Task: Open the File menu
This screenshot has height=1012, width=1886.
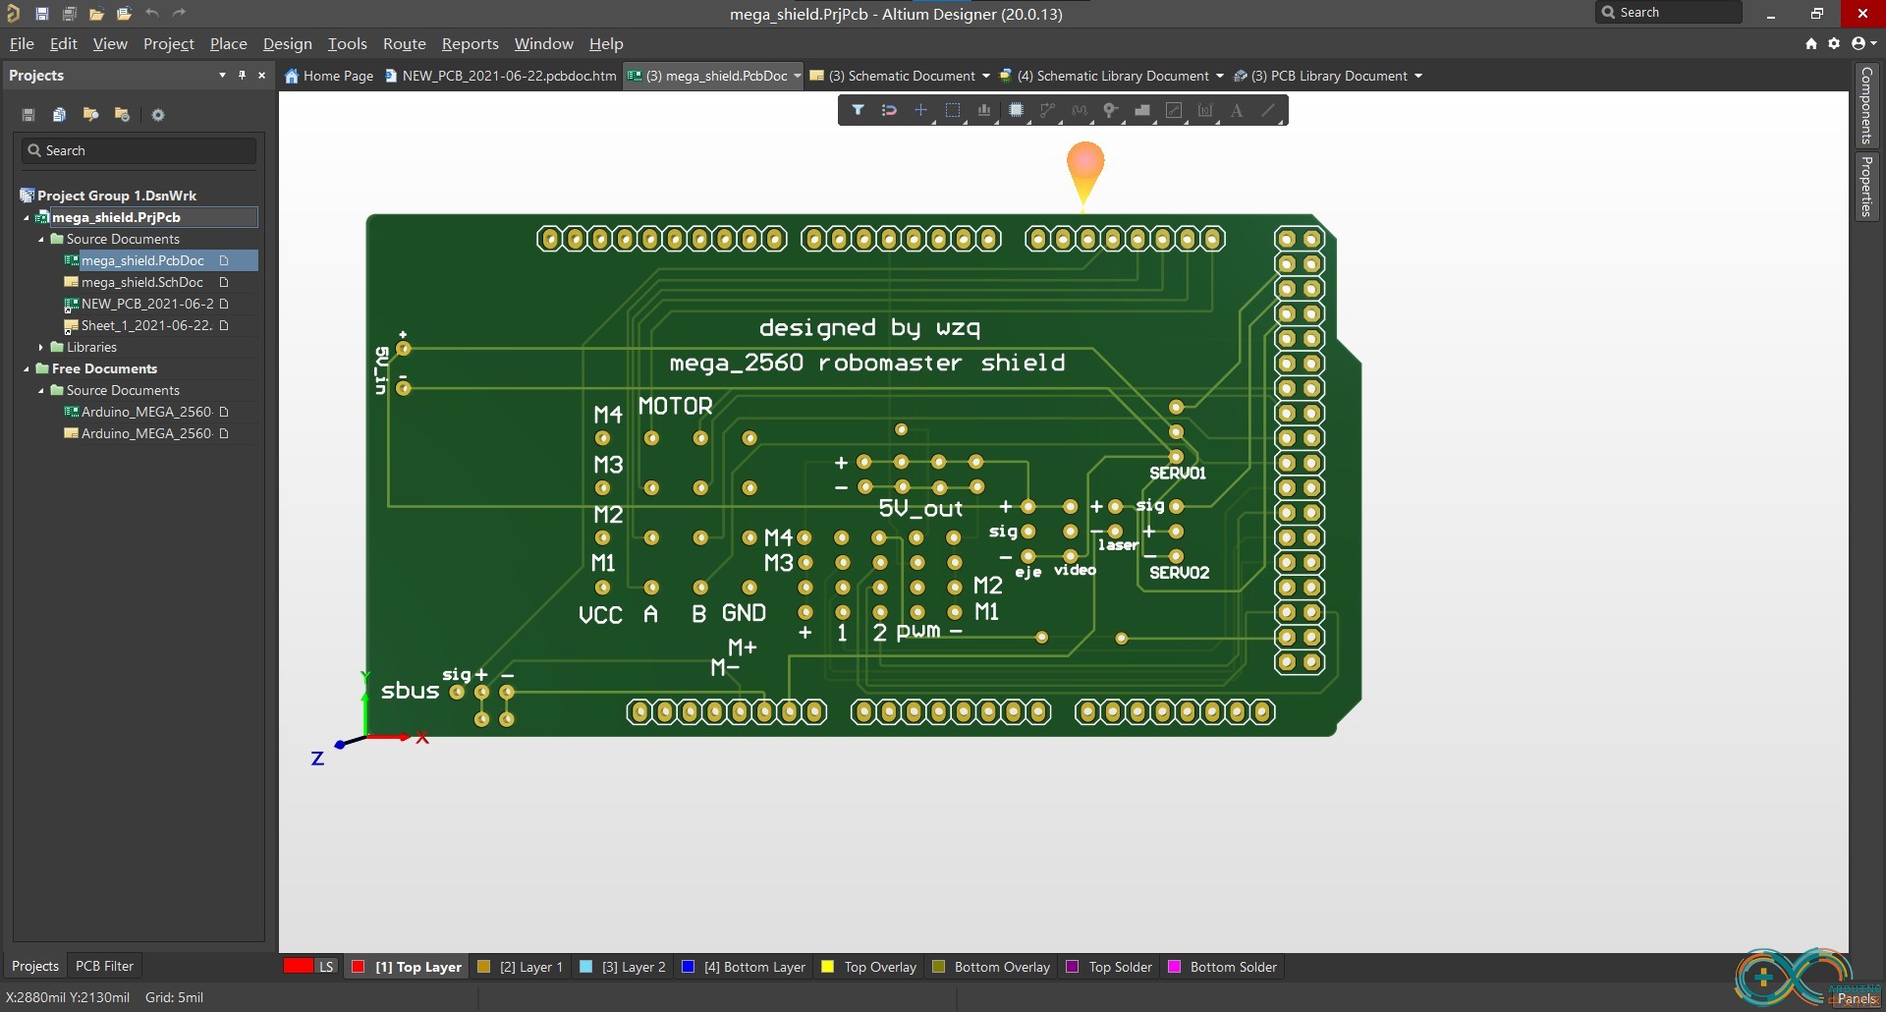Action: click(x=22, y=43)
